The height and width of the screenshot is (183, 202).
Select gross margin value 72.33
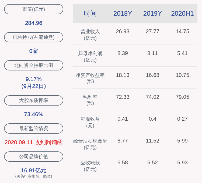point(123,97)
